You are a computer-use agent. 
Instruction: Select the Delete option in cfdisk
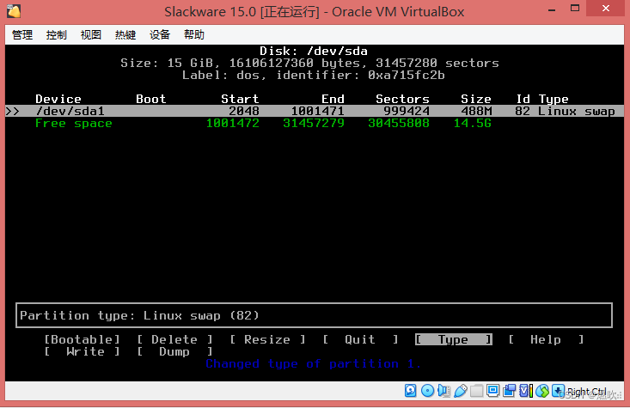(x=174, y=340)
